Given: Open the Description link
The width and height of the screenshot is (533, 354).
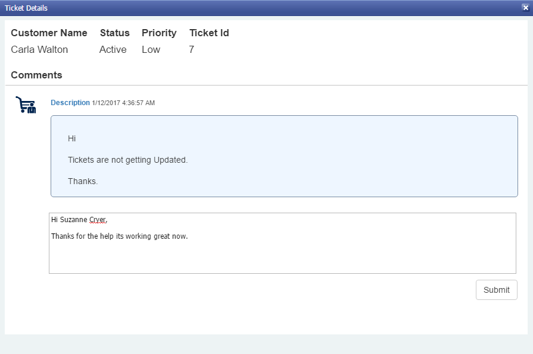Looking at the screenshot, I should click(x=70, y=103).
